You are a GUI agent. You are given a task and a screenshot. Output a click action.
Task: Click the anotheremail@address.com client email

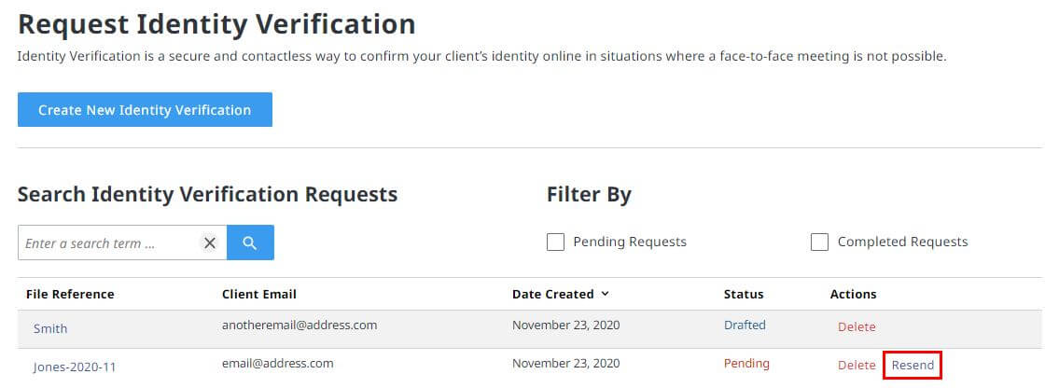tap(300, 325)
